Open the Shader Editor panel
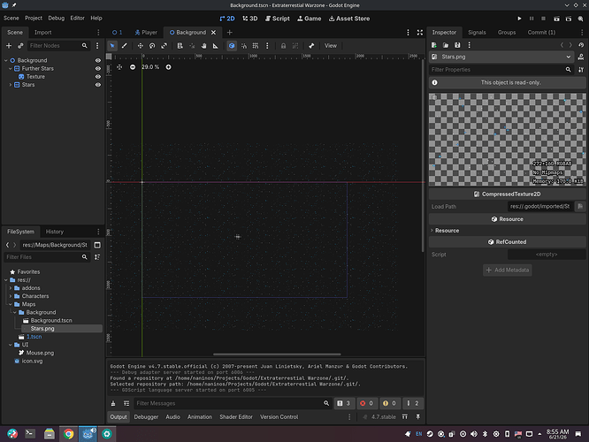 tap(236, 417)
